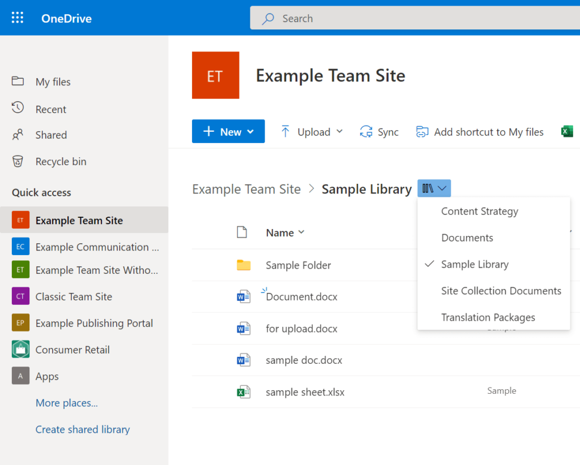Click the Word icon for Document.docx
The height and width of the screenshot is (465, 580).
(244, 296)
